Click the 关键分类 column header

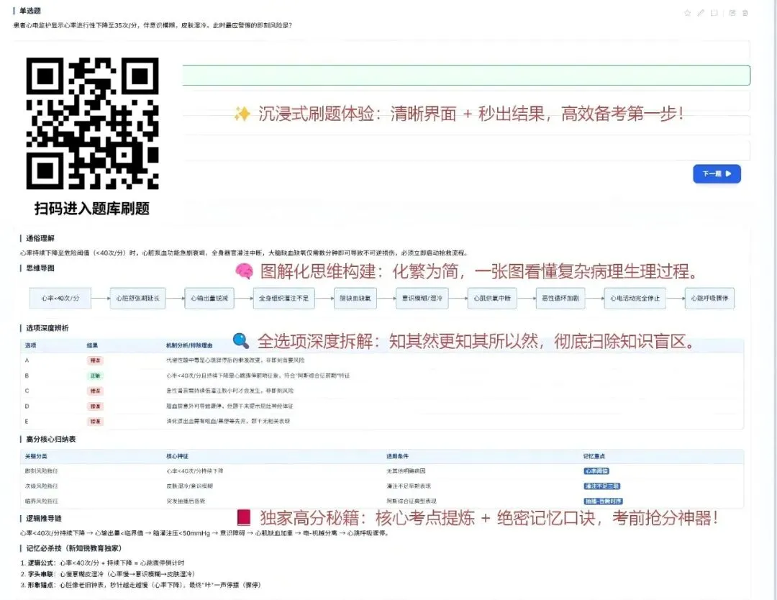[36, 456]
